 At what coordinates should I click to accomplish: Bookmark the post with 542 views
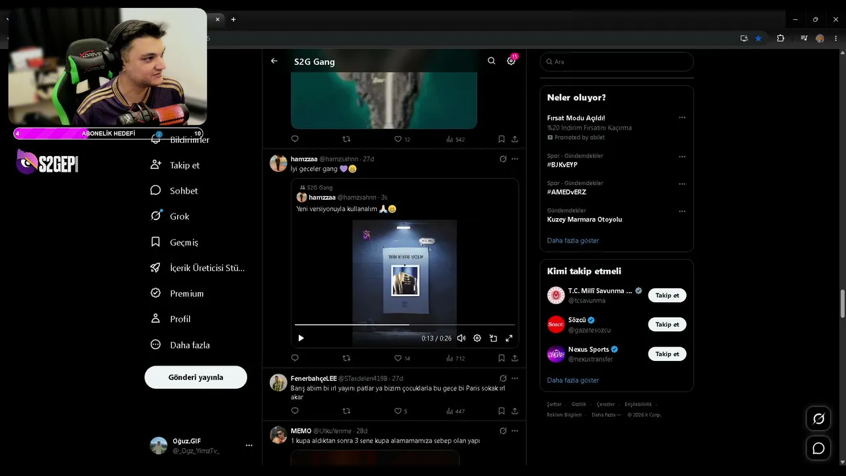tap(502, 139)
